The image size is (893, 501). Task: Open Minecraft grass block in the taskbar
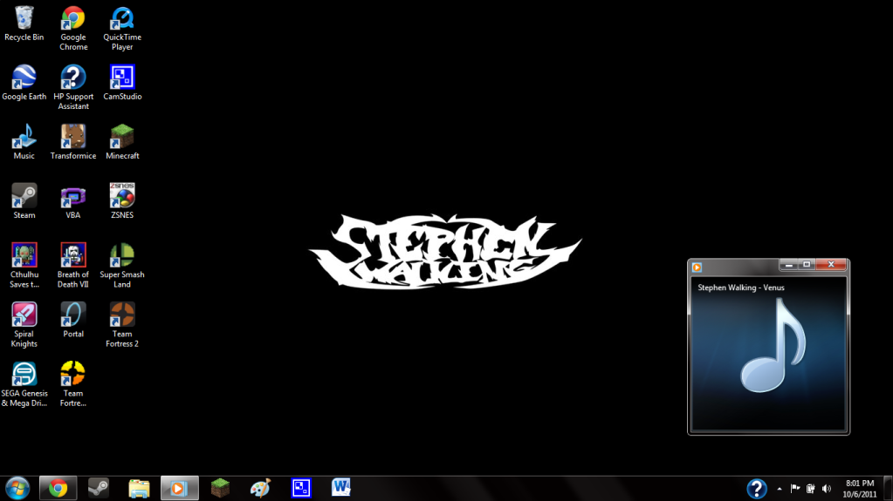(x=220, y=489)
